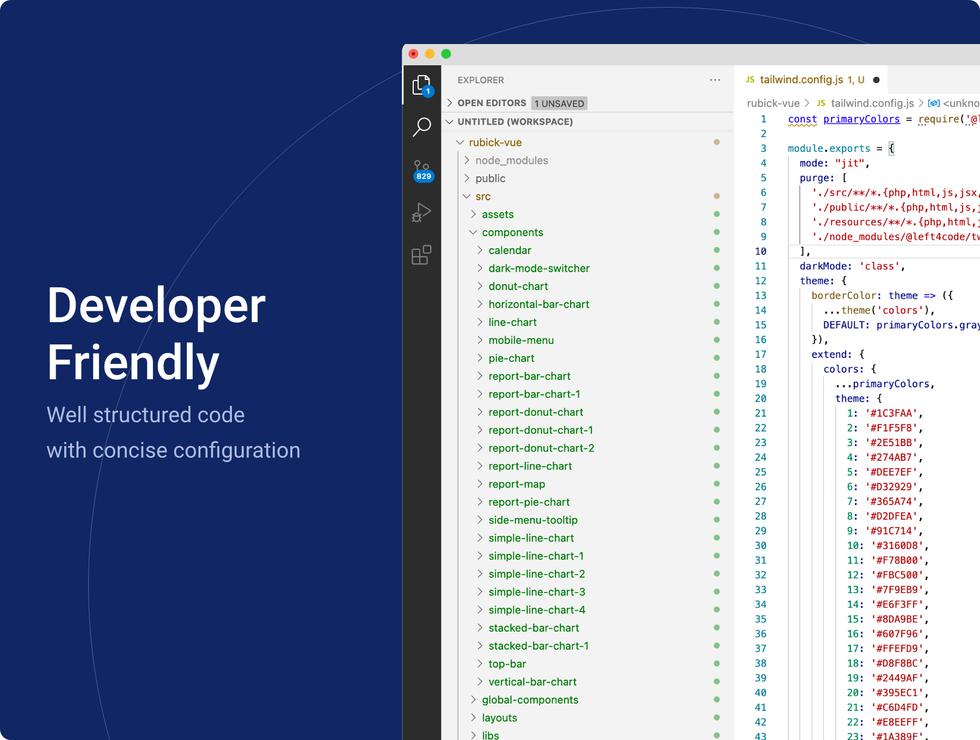Click the '#1C3FAA' color value
The height and width of the screenshot is (740, 980).
891,413
